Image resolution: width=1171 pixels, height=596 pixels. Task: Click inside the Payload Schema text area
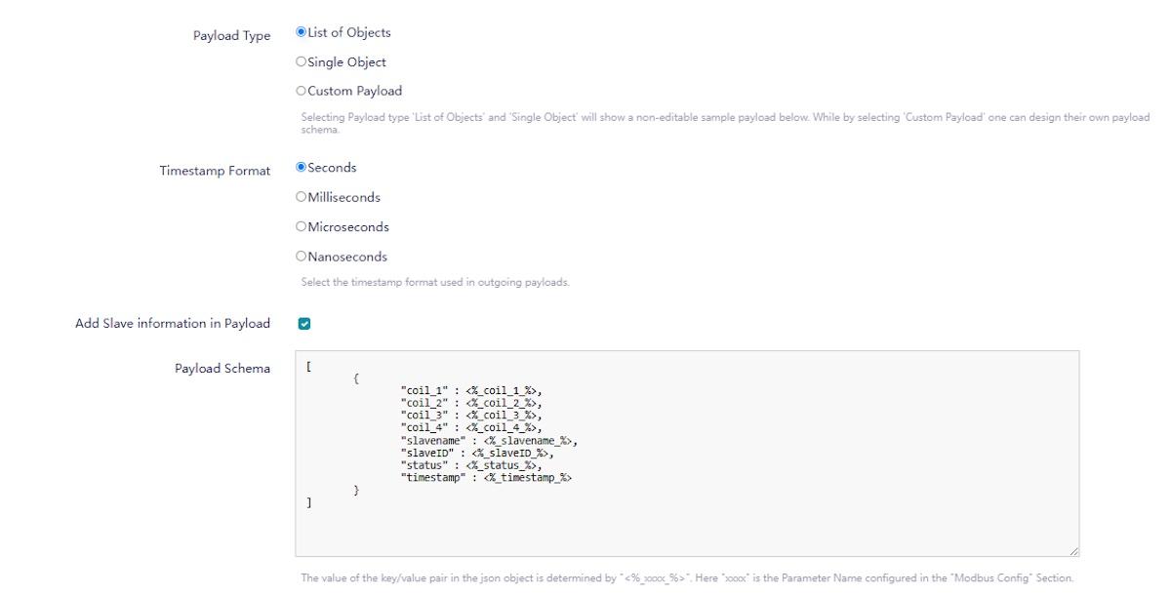tap(687, 454)
